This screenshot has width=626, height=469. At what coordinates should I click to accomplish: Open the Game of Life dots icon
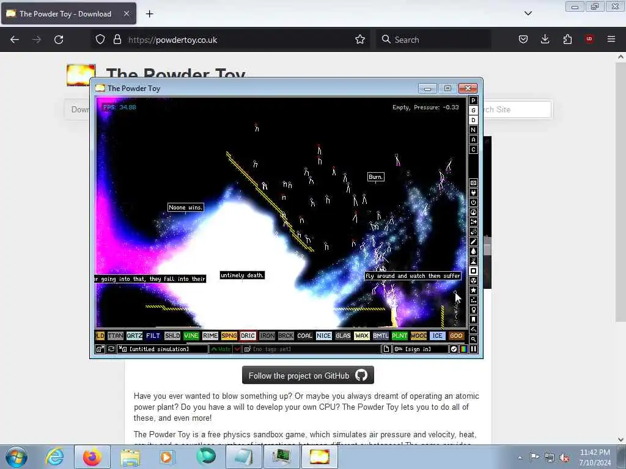(x=473, y=300)
